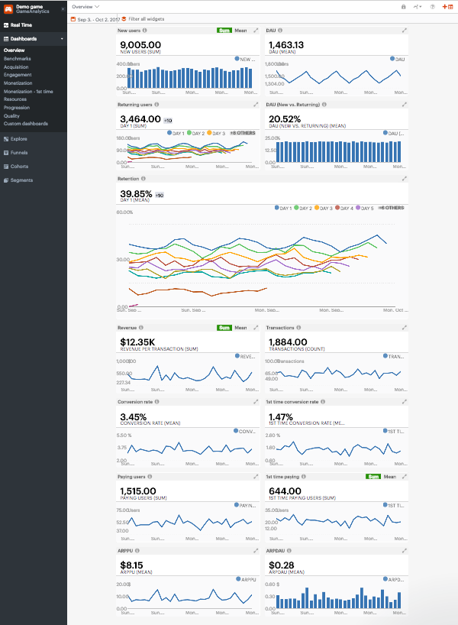Open the Sep 3 - Oct 2 date range picker
Image resolution: width=458 pixels, height=625 pixels.
pos(95,18)
